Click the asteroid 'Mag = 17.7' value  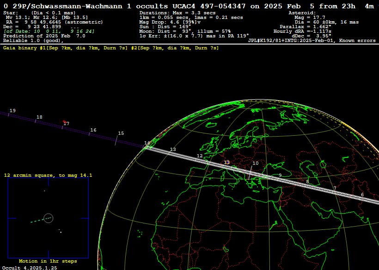click(310, 18)
